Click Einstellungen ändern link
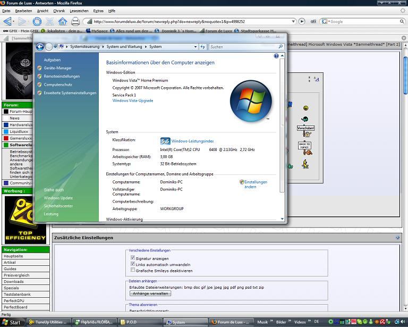408x327 pixels. click(x=256, y=185)
